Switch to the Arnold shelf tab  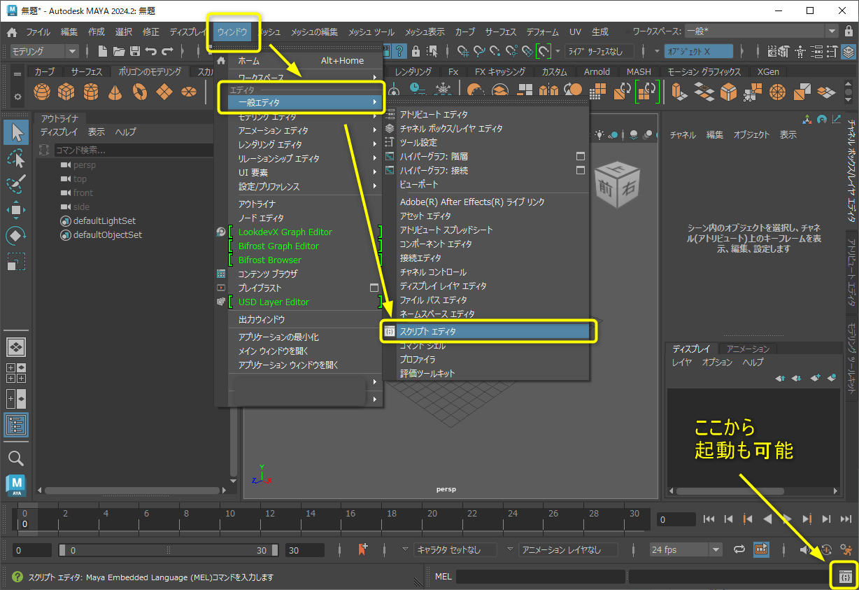(x=597, y=71)
